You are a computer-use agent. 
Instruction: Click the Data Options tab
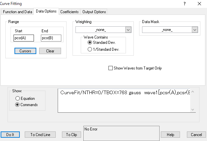[46, 11]
